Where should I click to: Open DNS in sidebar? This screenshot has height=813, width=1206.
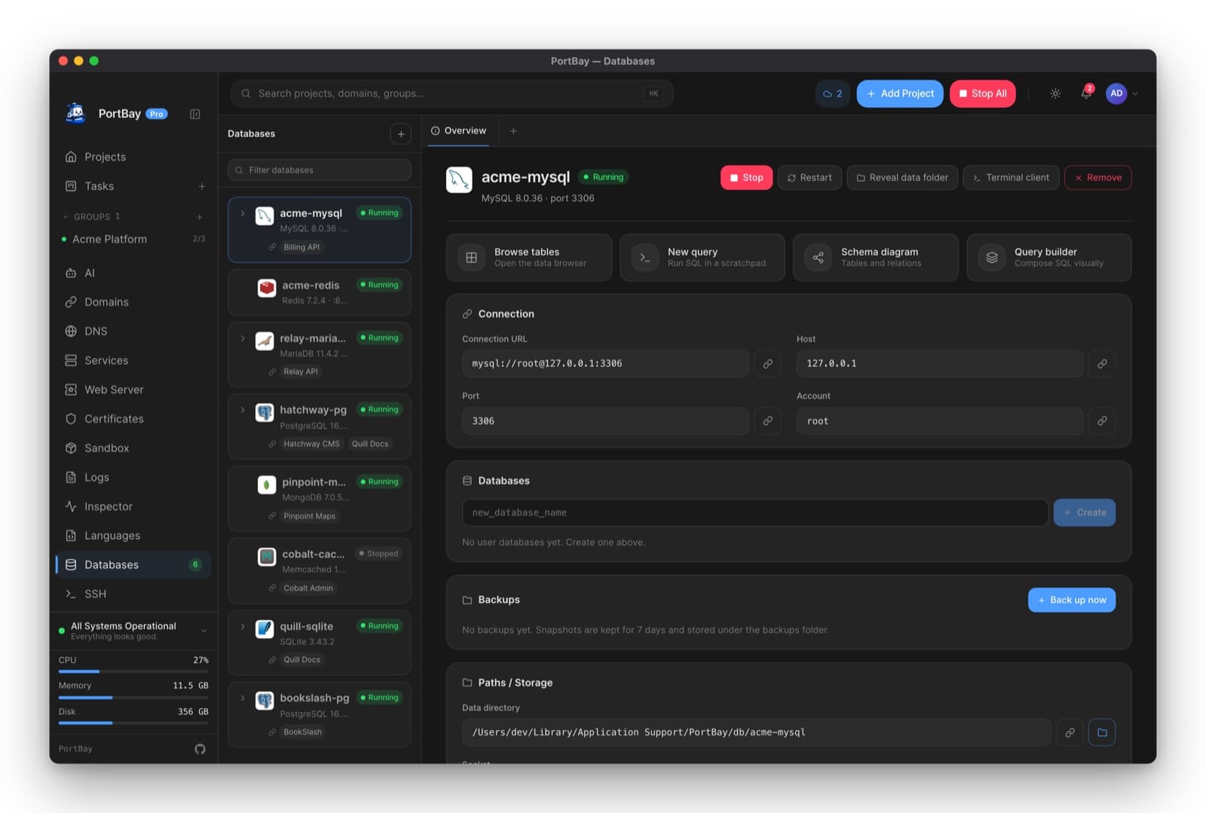(133, 332)
